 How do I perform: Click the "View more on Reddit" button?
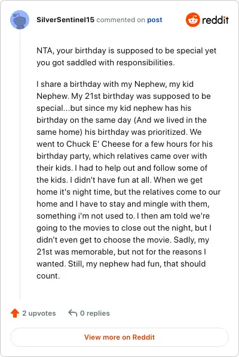(x=119, y=337)
